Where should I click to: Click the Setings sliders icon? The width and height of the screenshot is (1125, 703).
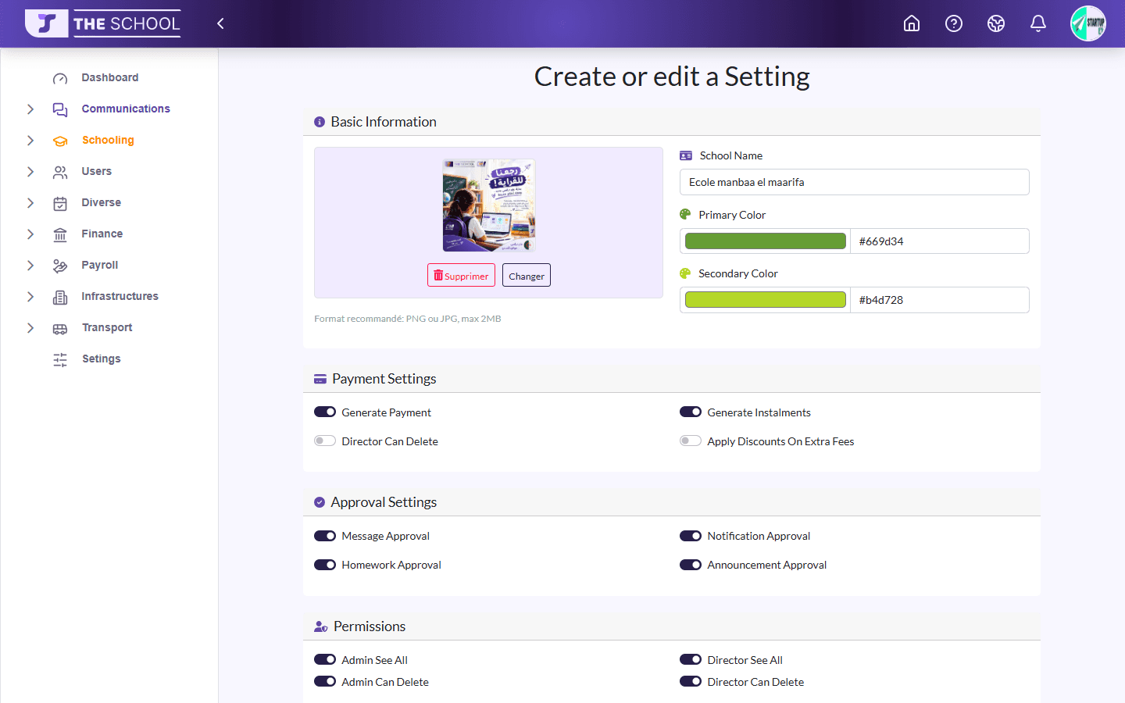tap(60, 359)
